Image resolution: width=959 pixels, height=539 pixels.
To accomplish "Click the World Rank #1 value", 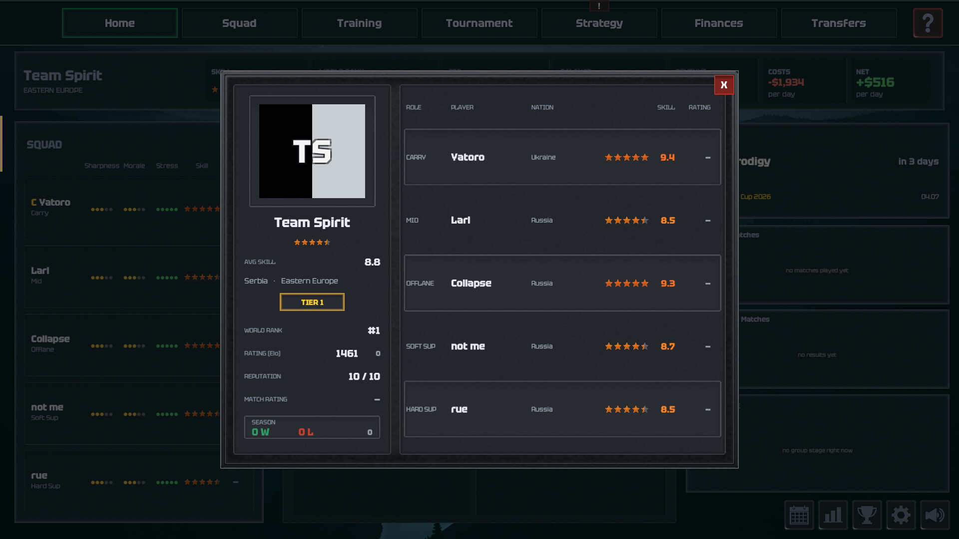I will click(x=374, y=330).
